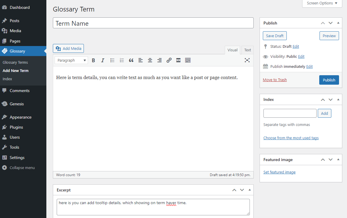Collapse the Publish panel
The width and height of the screenshot is (347, 218).
338,23
